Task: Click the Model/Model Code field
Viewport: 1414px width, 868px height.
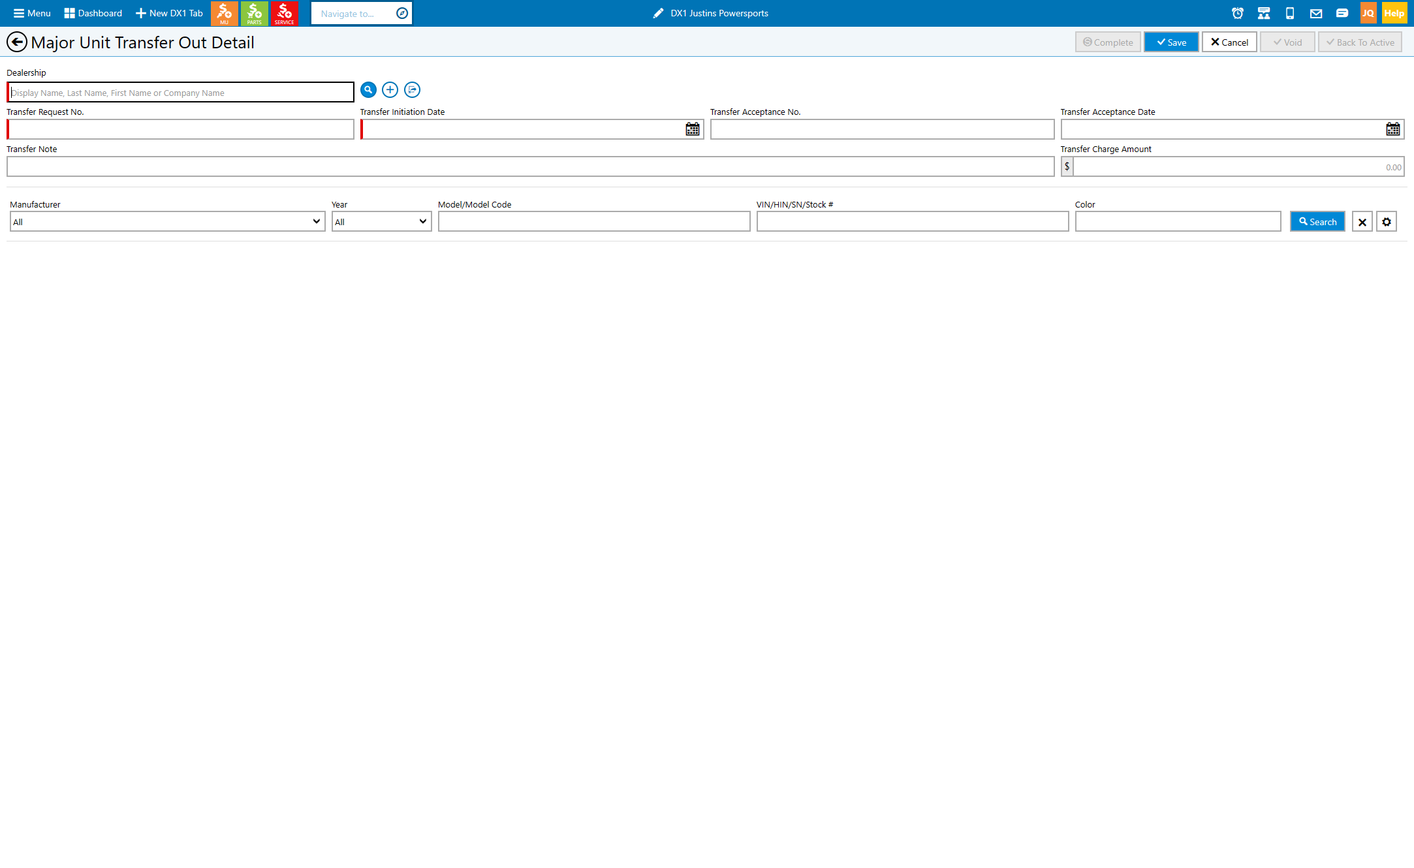Action: pyautogui.click(x=594, y=222)
